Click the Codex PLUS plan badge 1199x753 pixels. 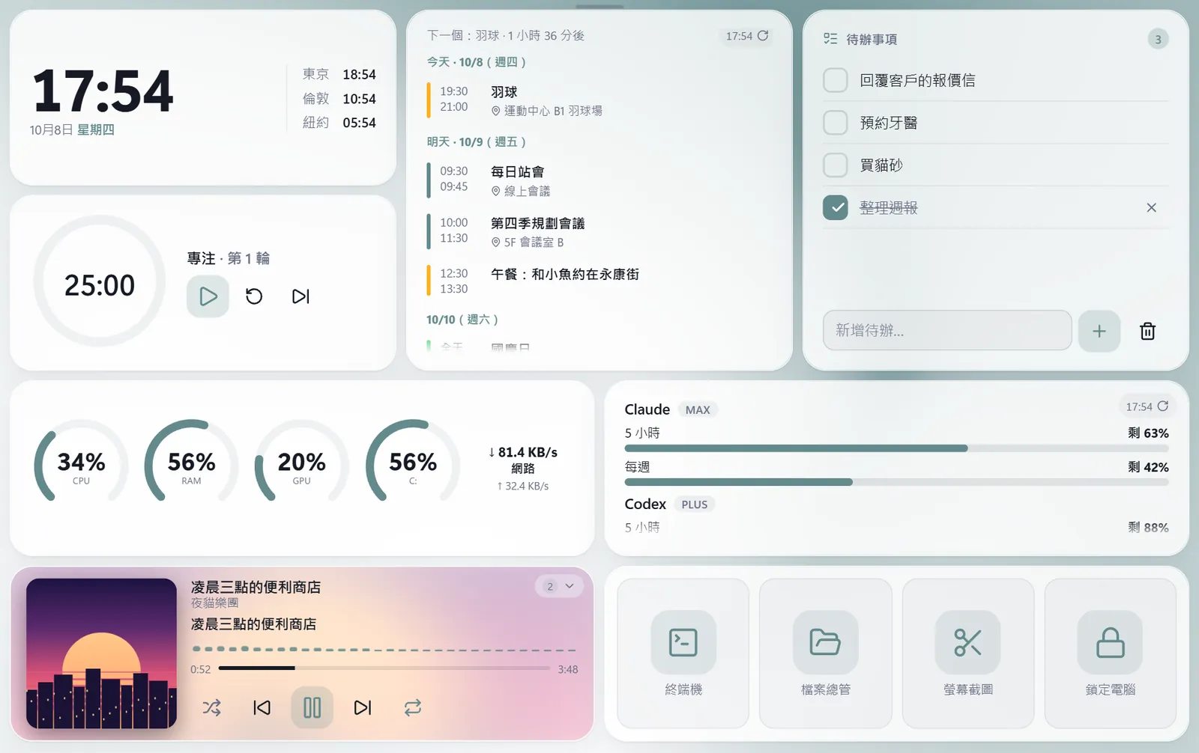click(695, 504)
